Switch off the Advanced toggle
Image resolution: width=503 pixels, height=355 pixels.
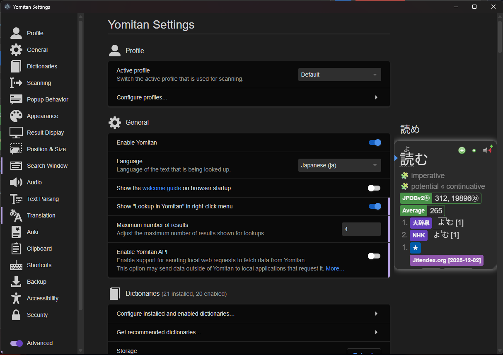[x=17, y=343]
